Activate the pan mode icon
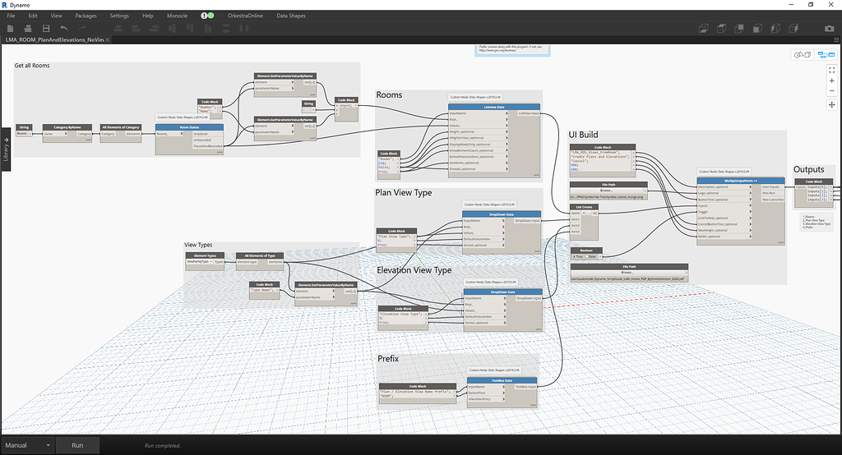Viewport: 842px width, 455px height. point(832,104)
